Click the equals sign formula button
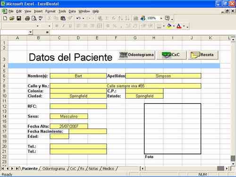Viewport: 236px width, 177px height. click(47, 32)
